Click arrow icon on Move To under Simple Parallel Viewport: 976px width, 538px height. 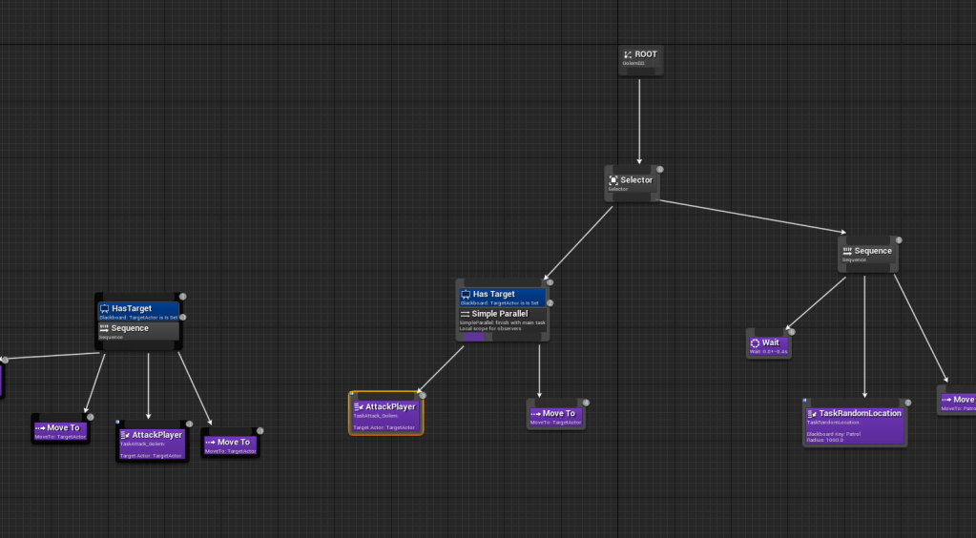point(535,414)
